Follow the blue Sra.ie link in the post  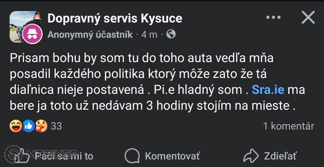click(268, 89)
